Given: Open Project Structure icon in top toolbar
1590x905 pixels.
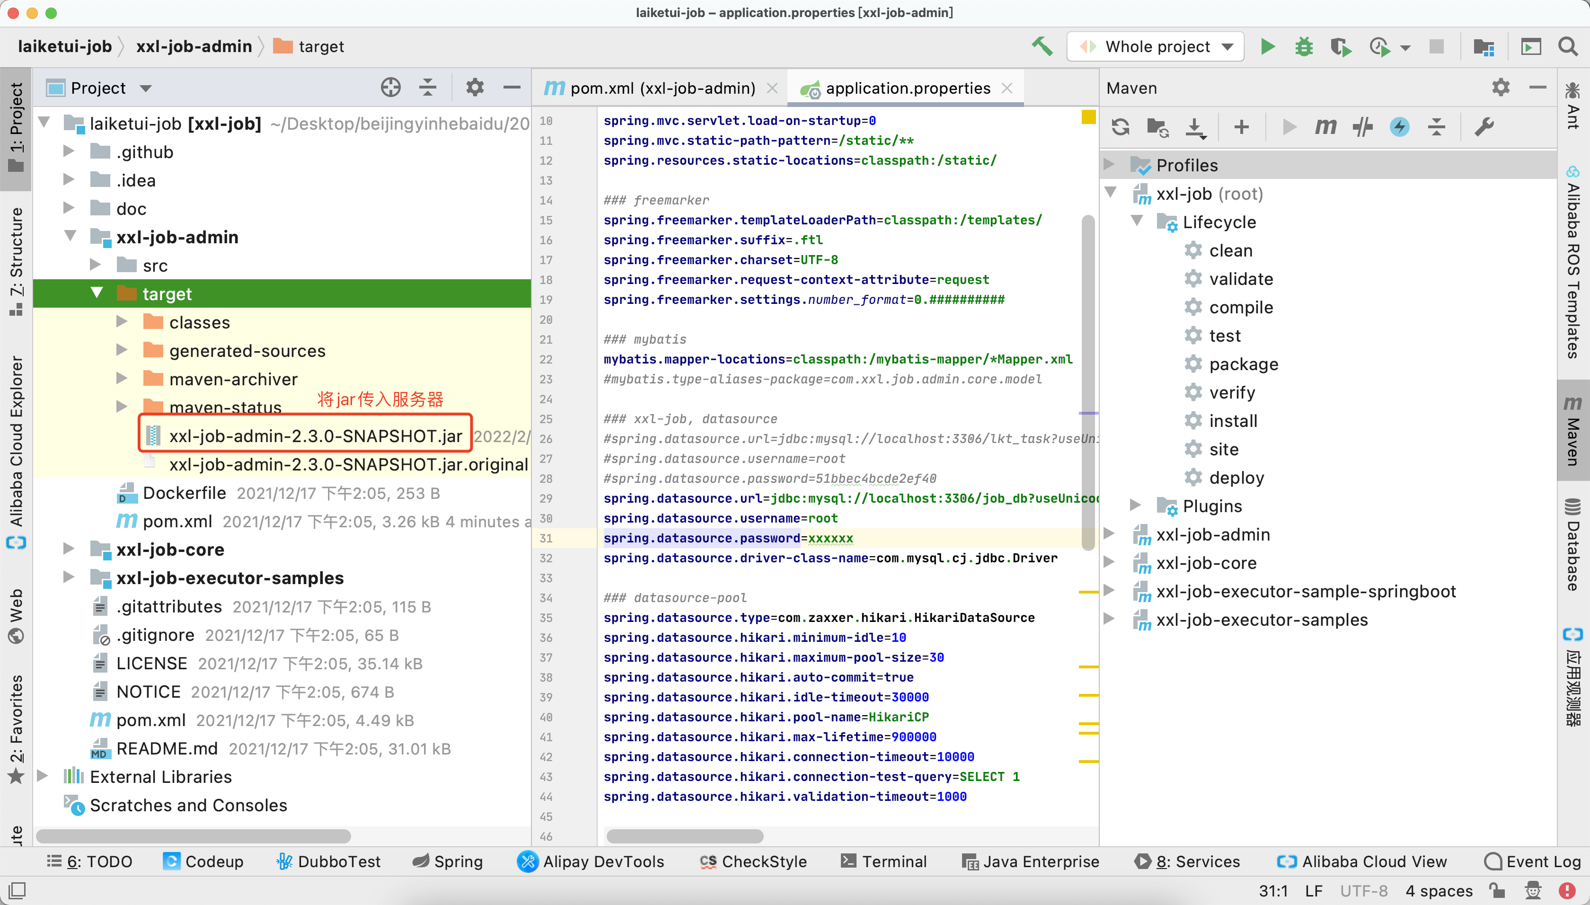Looking at the screenshot, I should point(1484,46).
